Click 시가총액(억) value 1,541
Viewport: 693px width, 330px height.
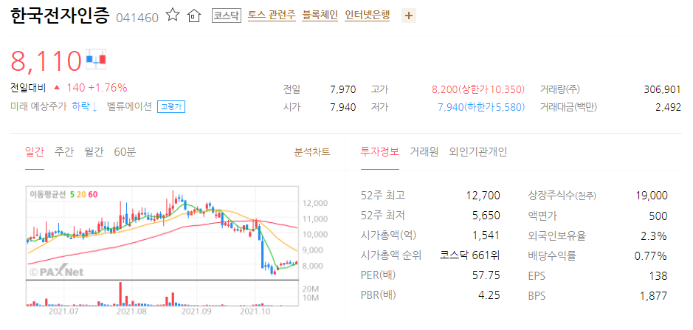click(486, 236)
